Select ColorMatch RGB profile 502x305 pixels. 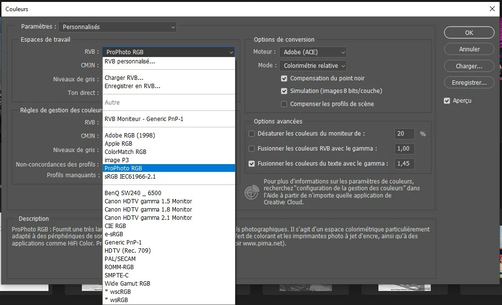click(x=169, y=152)
